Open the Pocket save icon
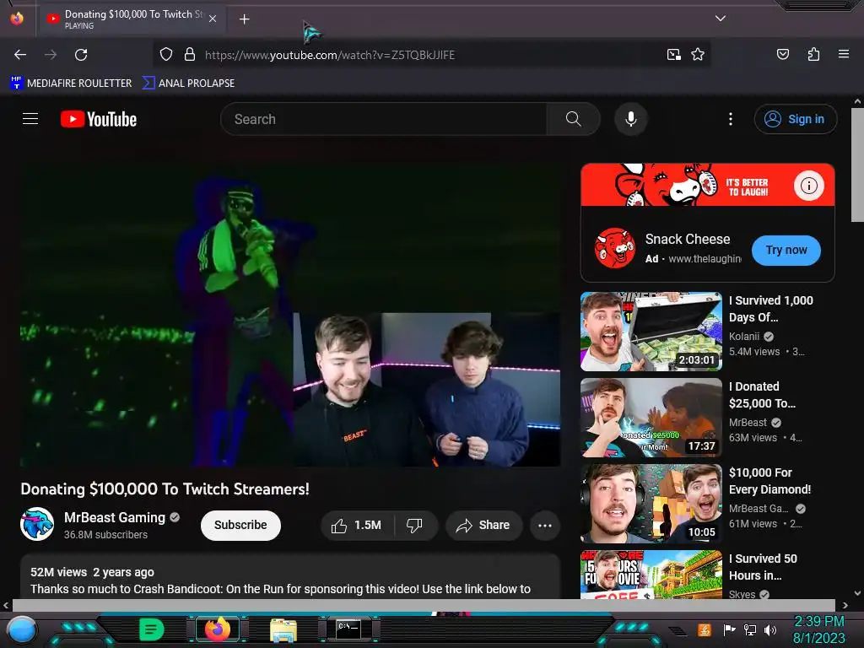Viewport: 864px width, 648px height. pos(782,54)
